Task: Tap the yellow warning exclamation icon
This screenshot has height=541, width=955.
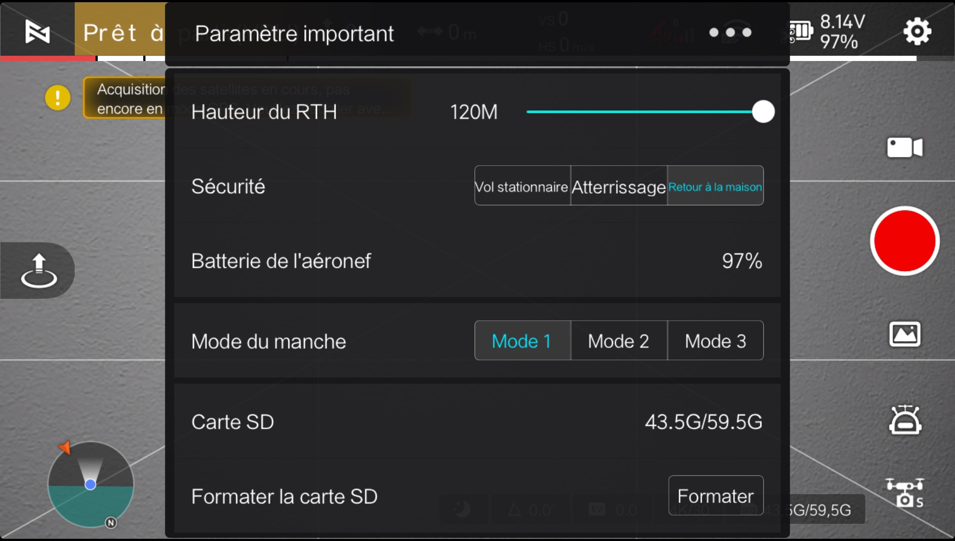Action: point(57,97)
